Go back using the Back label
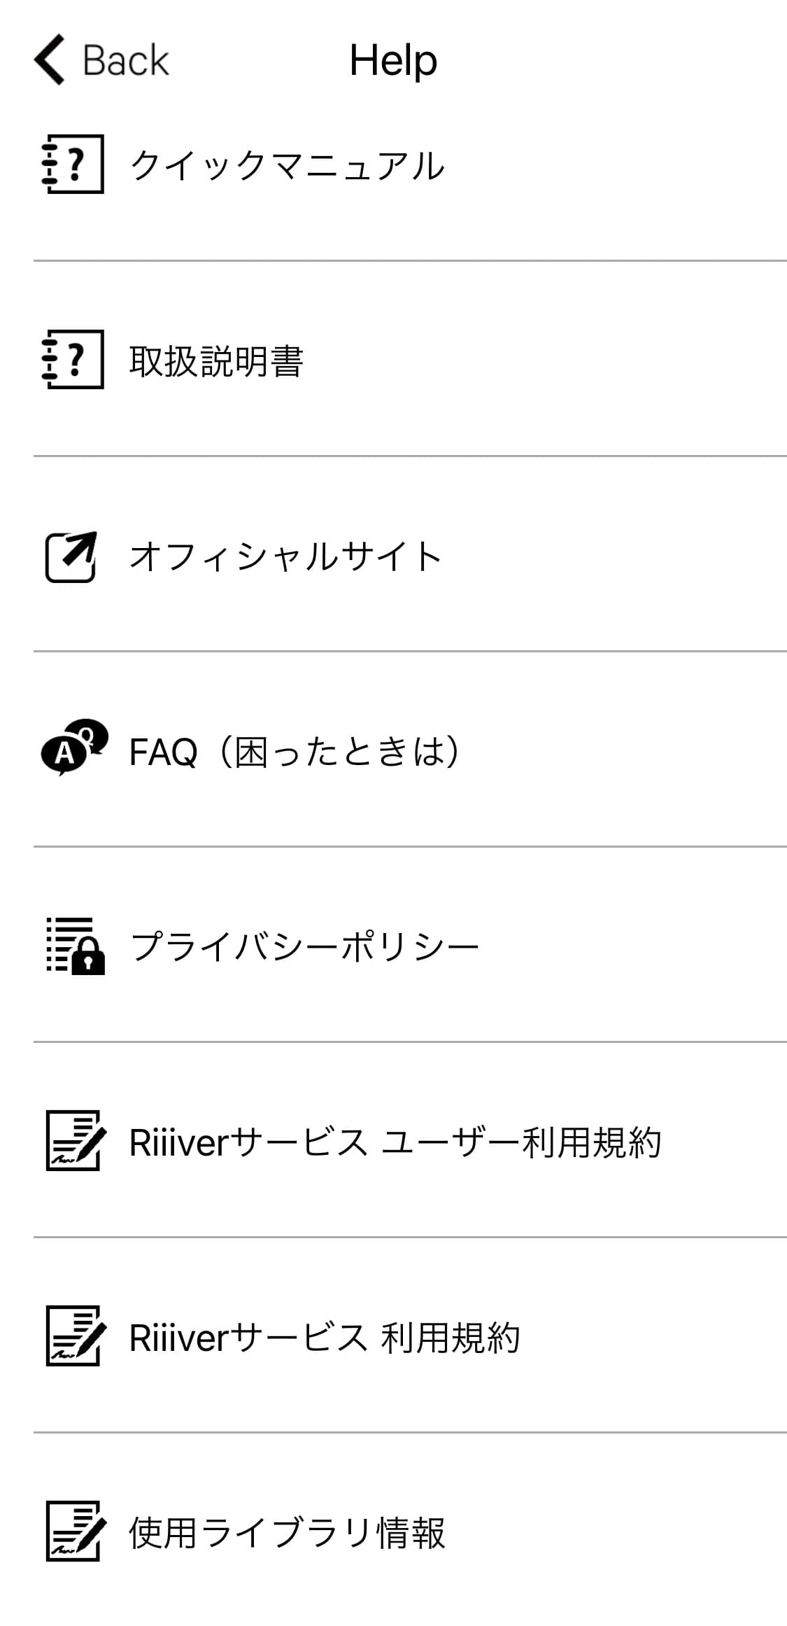Screen dimensions: 787x1626 126,60
